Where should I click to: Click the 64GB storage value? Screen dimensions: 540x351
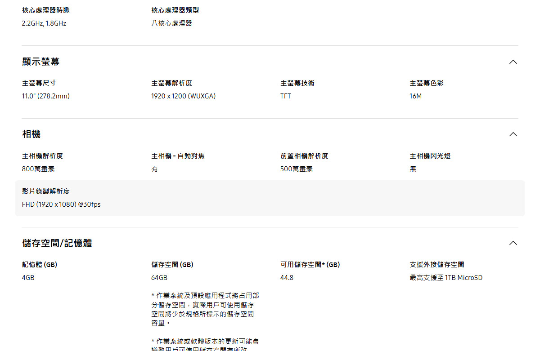(x=159, y=278)
